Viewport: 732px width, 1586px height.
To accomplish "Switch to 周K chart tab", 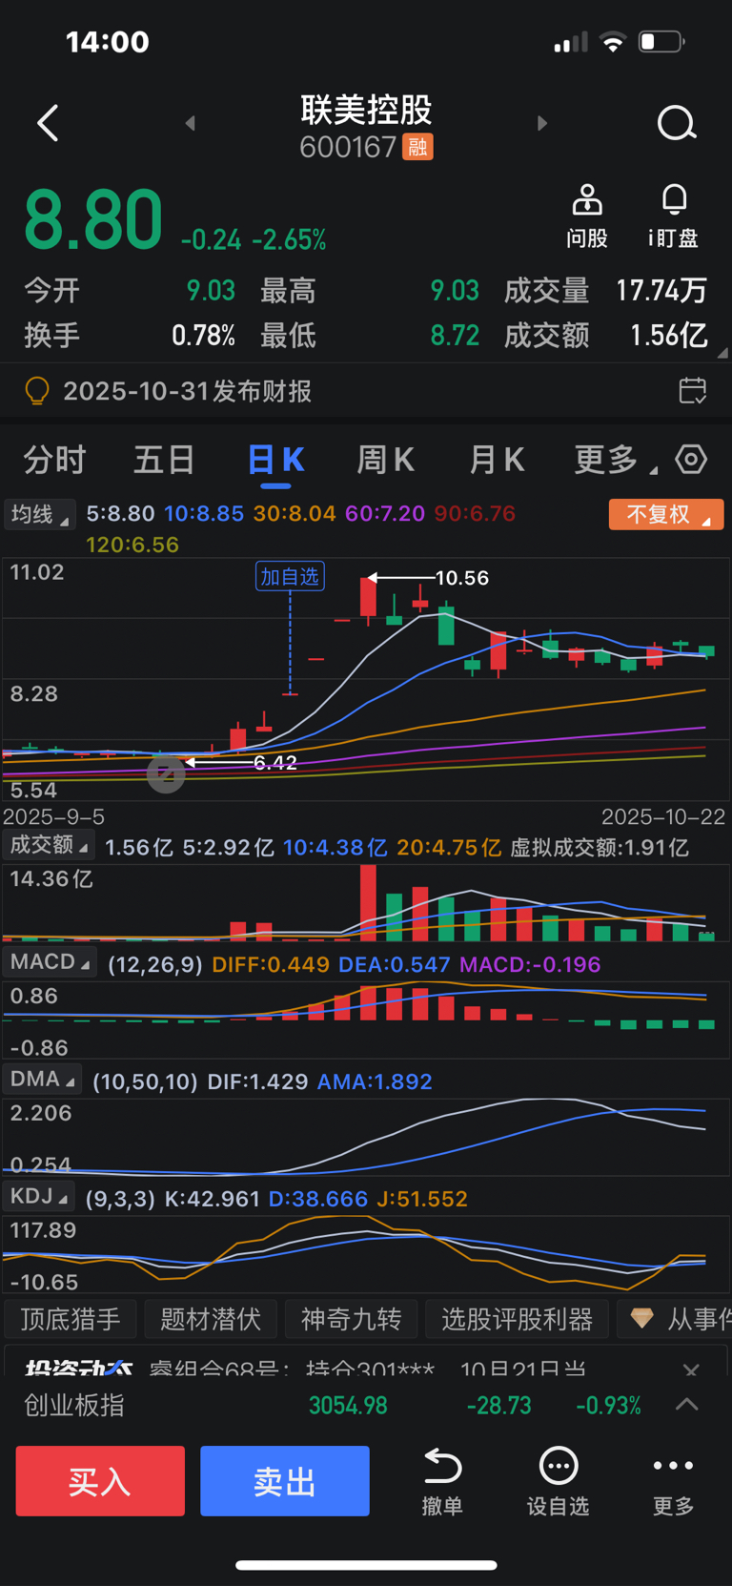I will click(x=385, y=460).
